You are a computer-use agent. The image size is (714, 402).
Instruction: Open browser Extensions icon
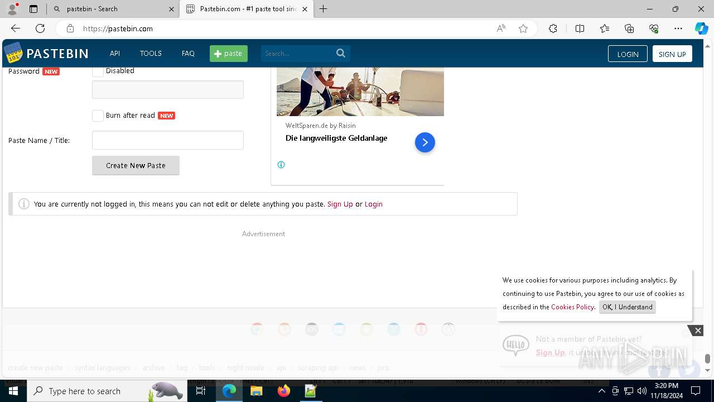(x=553, y=28)
